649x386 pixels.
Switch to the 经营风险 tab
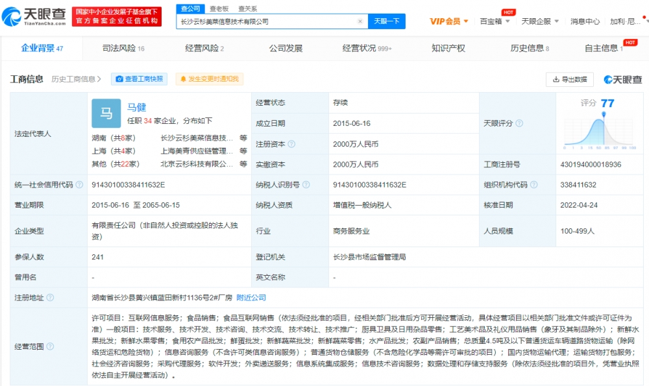204,49
